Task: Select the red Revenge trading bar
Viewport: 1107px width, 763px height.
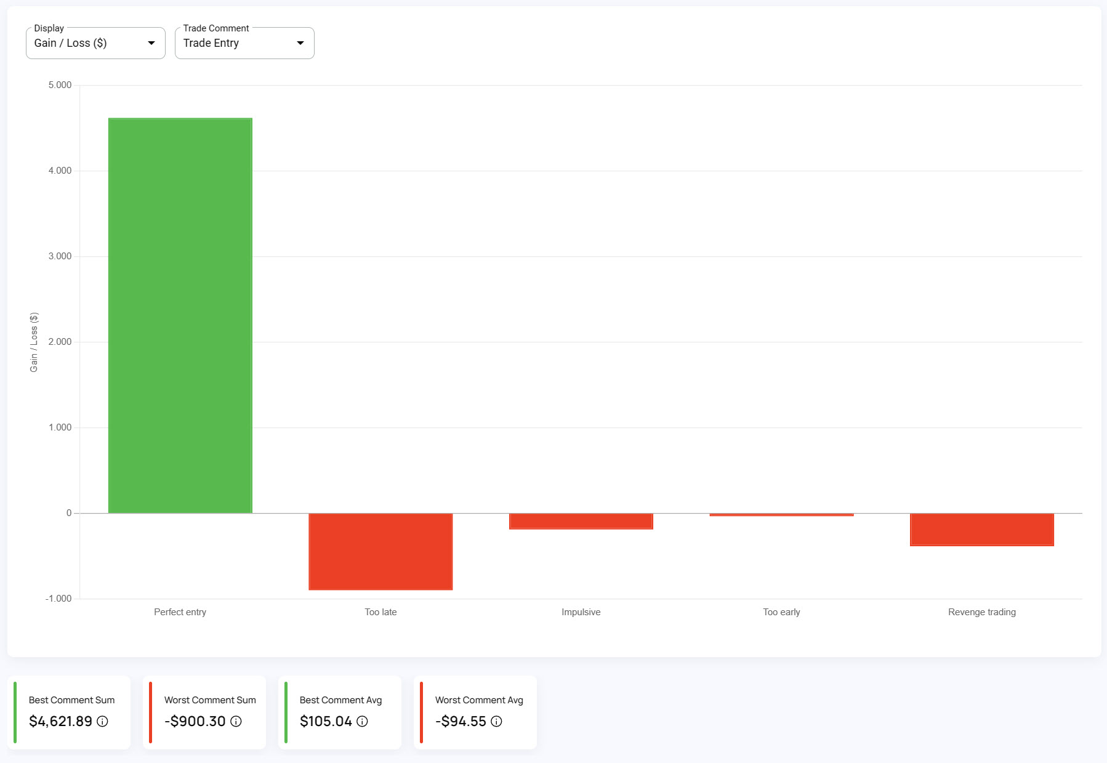Action: pos(982,530)
